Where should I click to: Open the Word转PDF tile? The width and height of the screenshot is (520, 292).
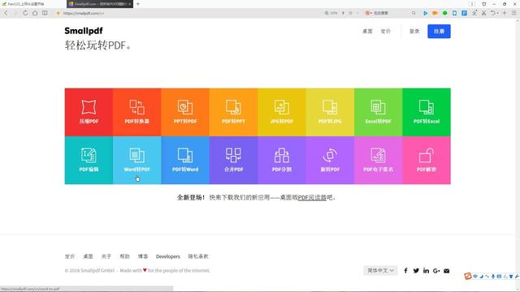click(137, 161)
